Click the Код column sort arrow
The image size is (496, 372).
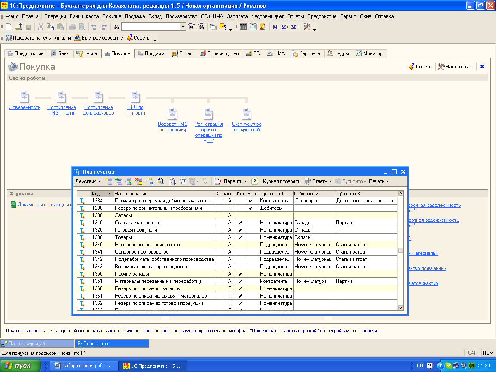pyautogui.click(x=109, y=194)
